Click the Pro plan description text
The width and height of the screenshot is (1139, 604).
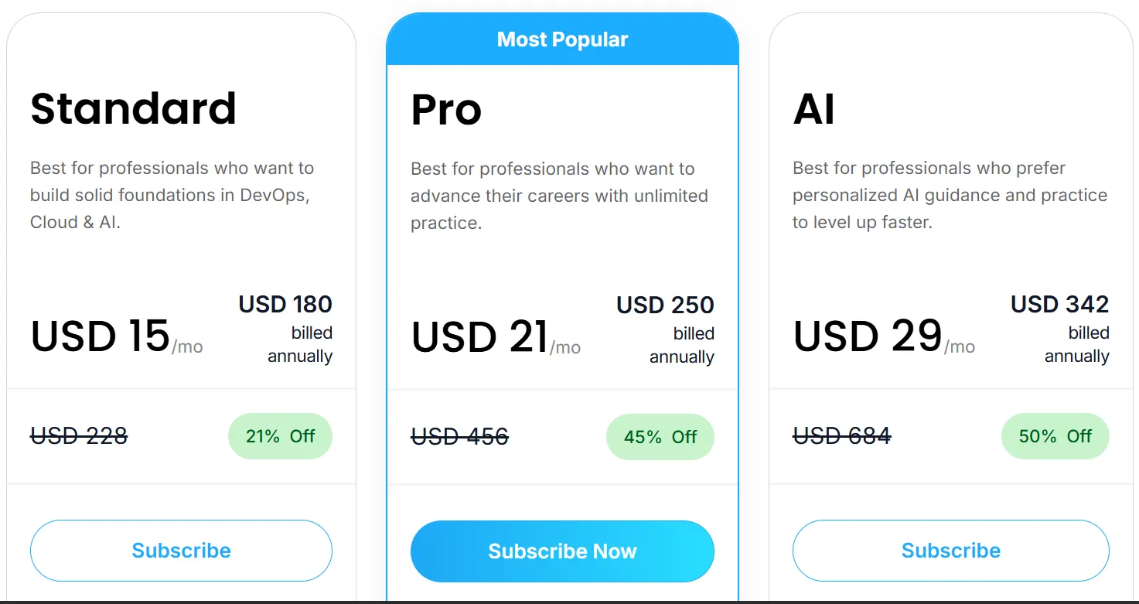(559, 196)
